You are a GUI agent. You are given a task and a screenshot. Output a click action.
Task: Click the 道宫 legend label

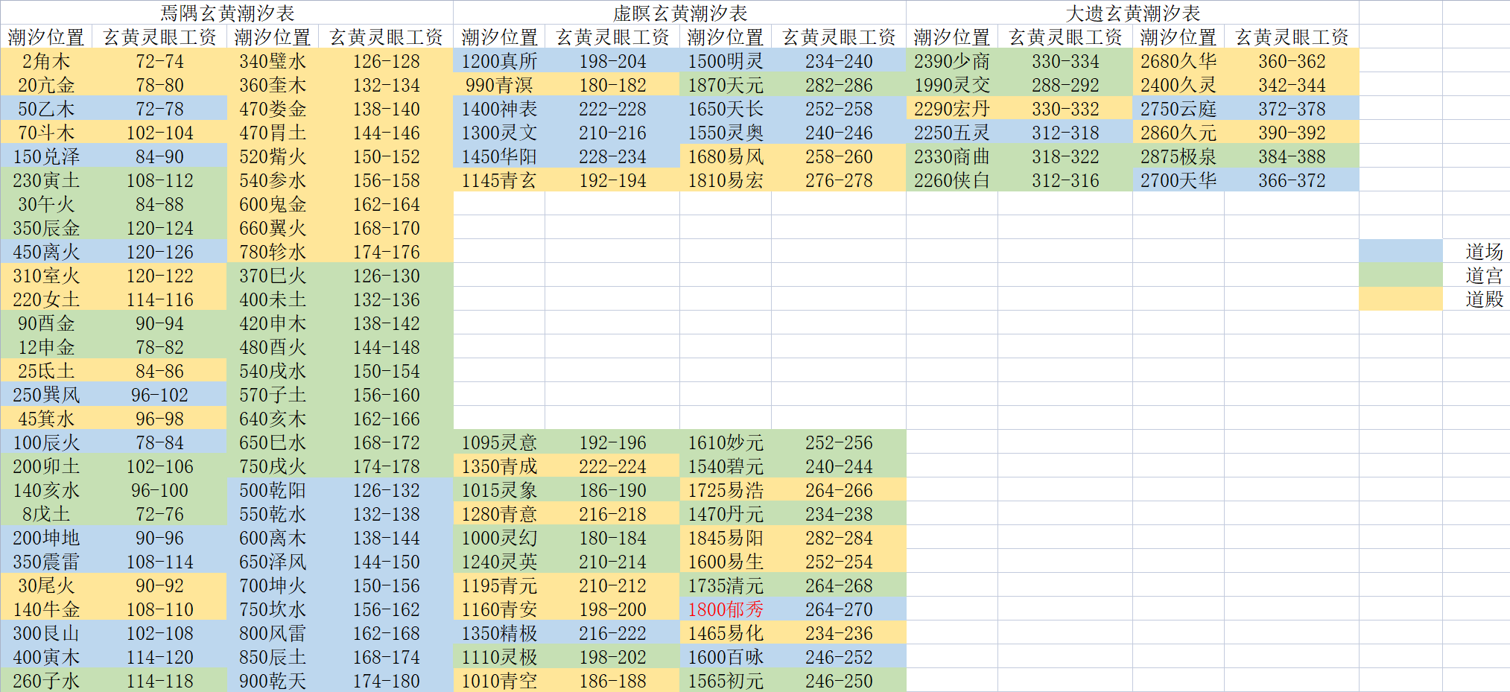tap(1484, 275)
